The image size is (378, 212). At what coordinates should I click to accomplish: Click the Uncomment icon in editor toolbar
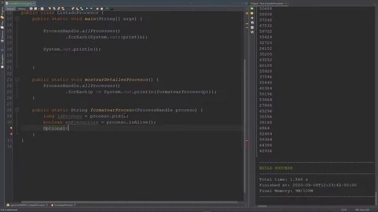click(112, 9)
